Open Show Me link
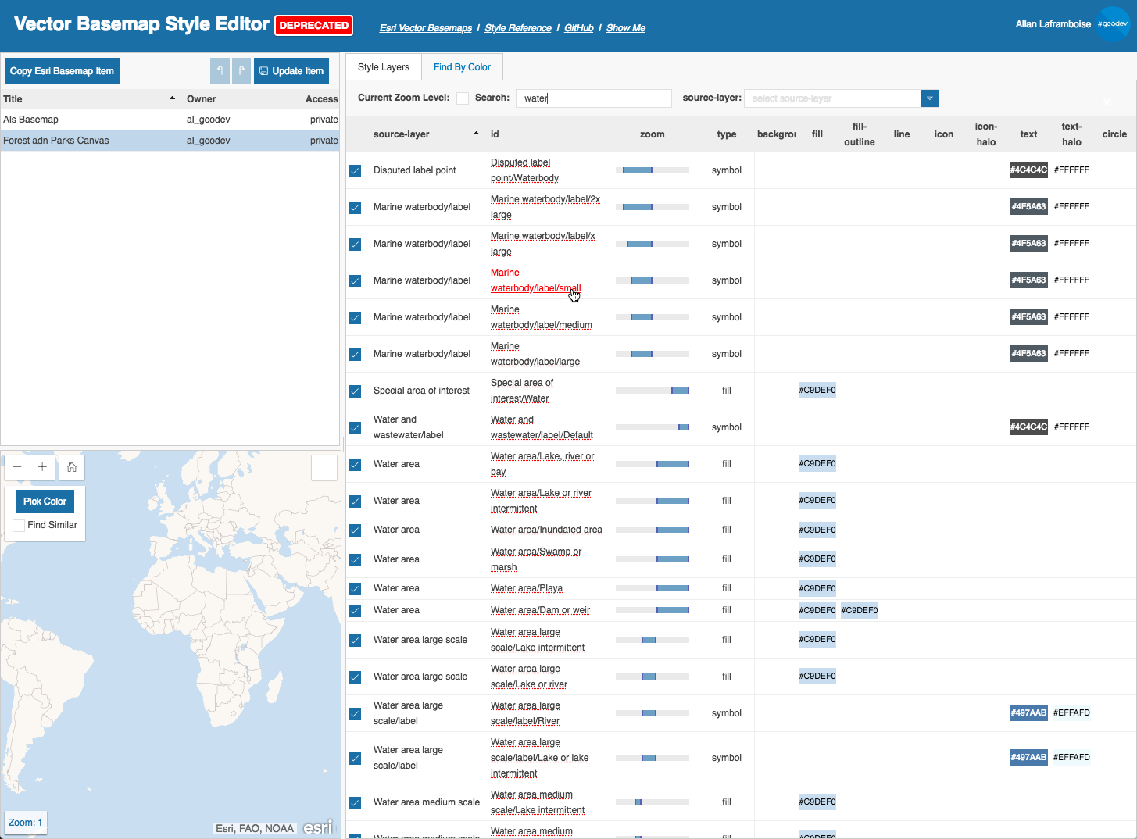This screenshot has width=1137, height=839. 626,28
